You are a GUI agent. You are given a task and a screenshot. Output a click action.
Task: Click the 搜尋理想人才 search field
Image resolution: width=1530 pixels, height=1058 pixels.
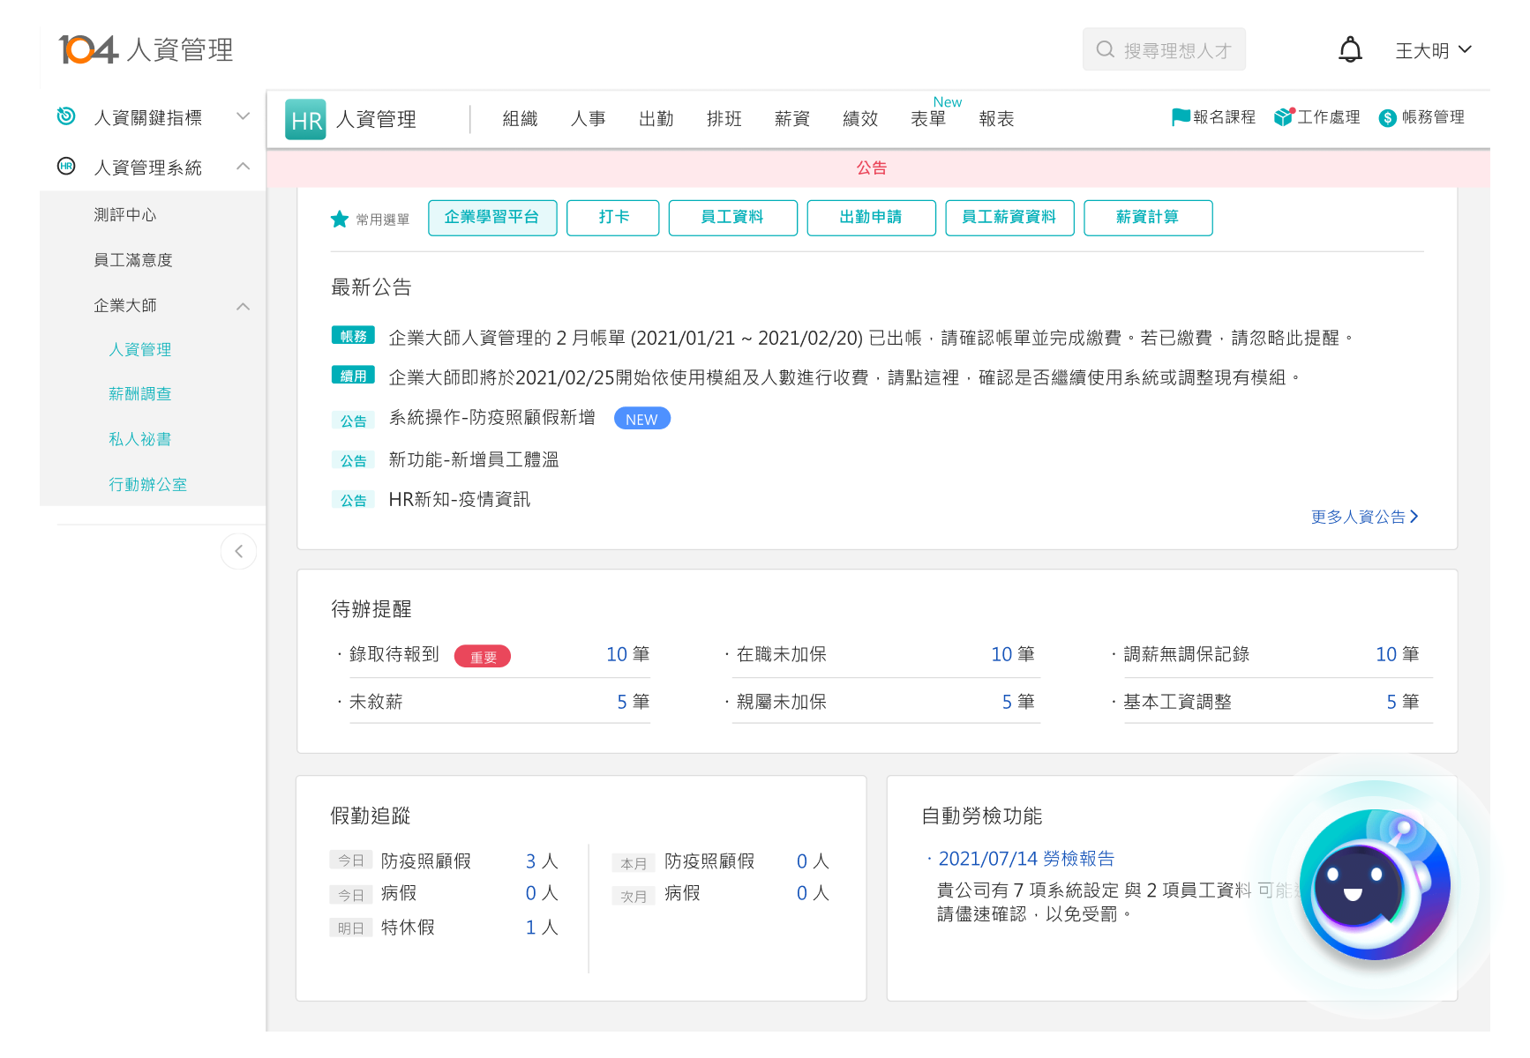point(1164,49)
